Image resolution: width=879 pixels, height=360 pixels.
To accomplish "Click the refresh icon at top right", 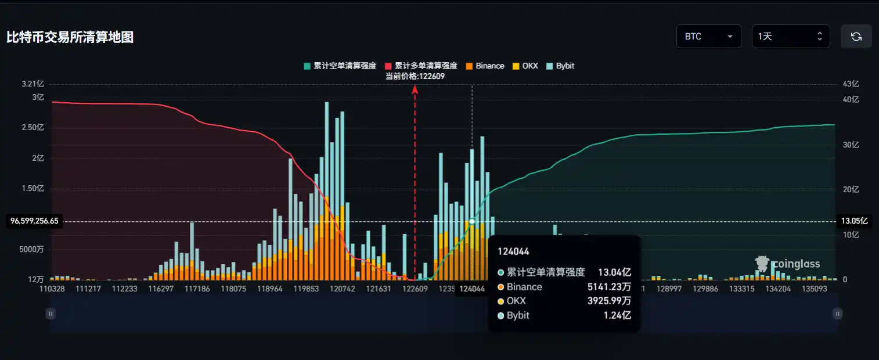I will tap(856, 36).
